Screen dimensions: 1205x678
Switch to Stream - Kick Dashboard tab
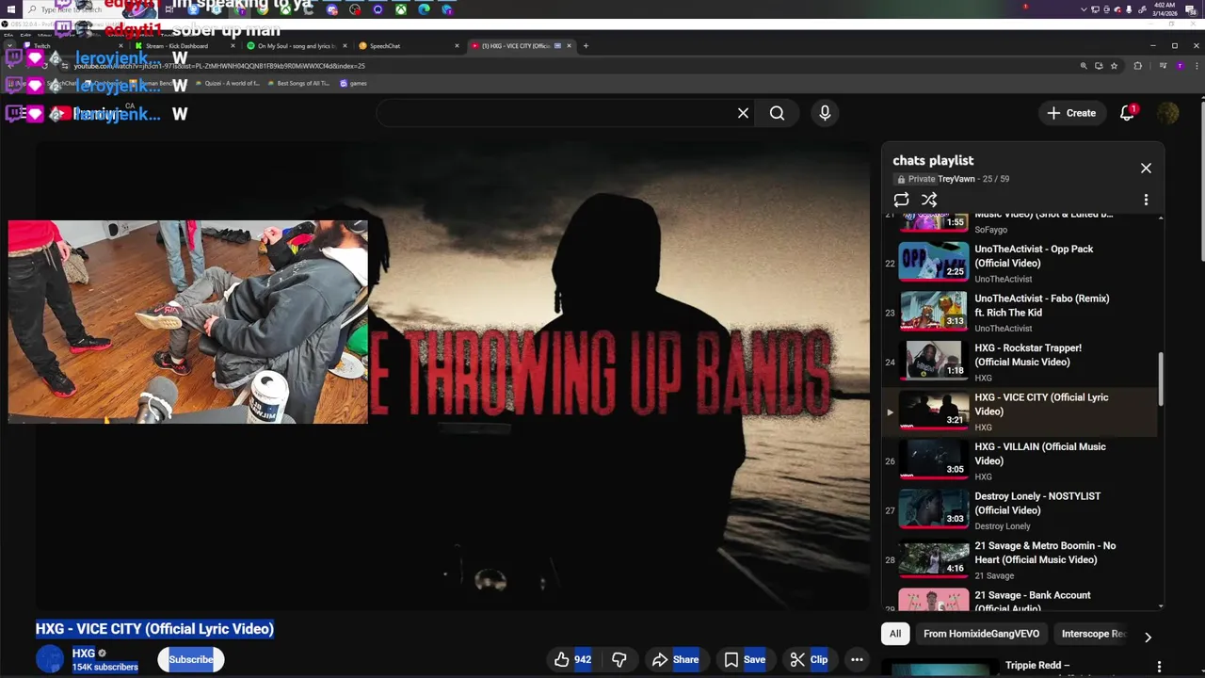(185, 46)
